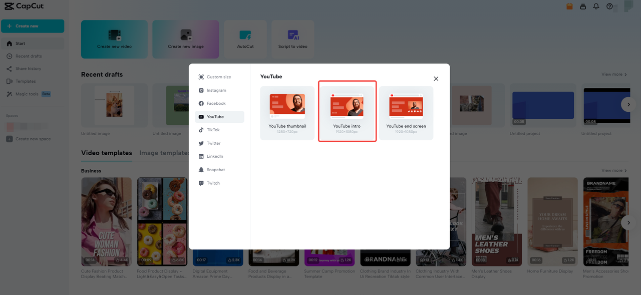The width and height of the screenshot is (641, 295).
Task: Click the Clothing Brand Industry template title
Action: coord(385,274)
